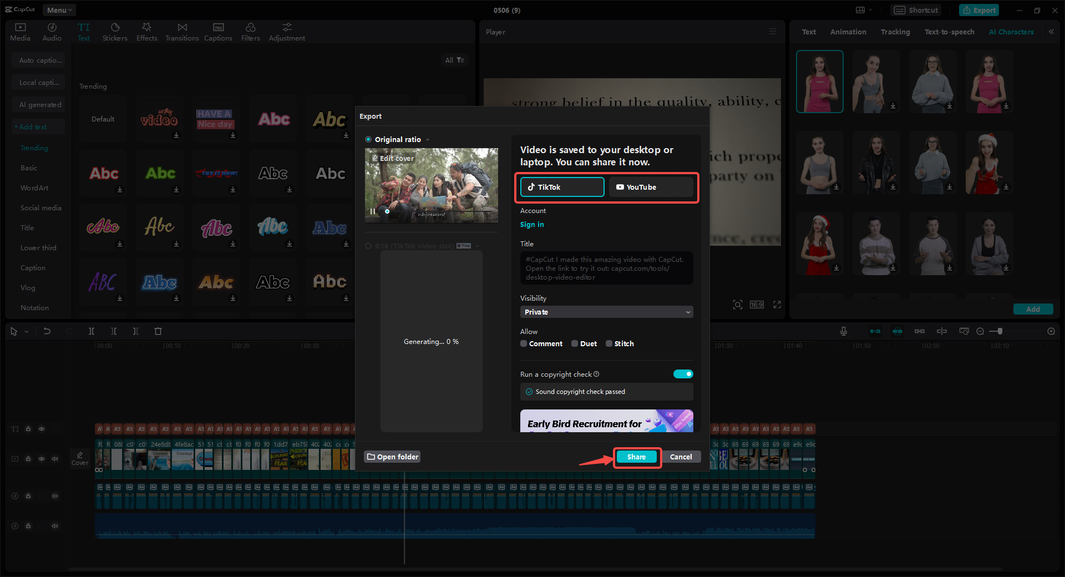1065x577 pixels.
Task: Check the Duet checkbox
Action: coord(575,343)
